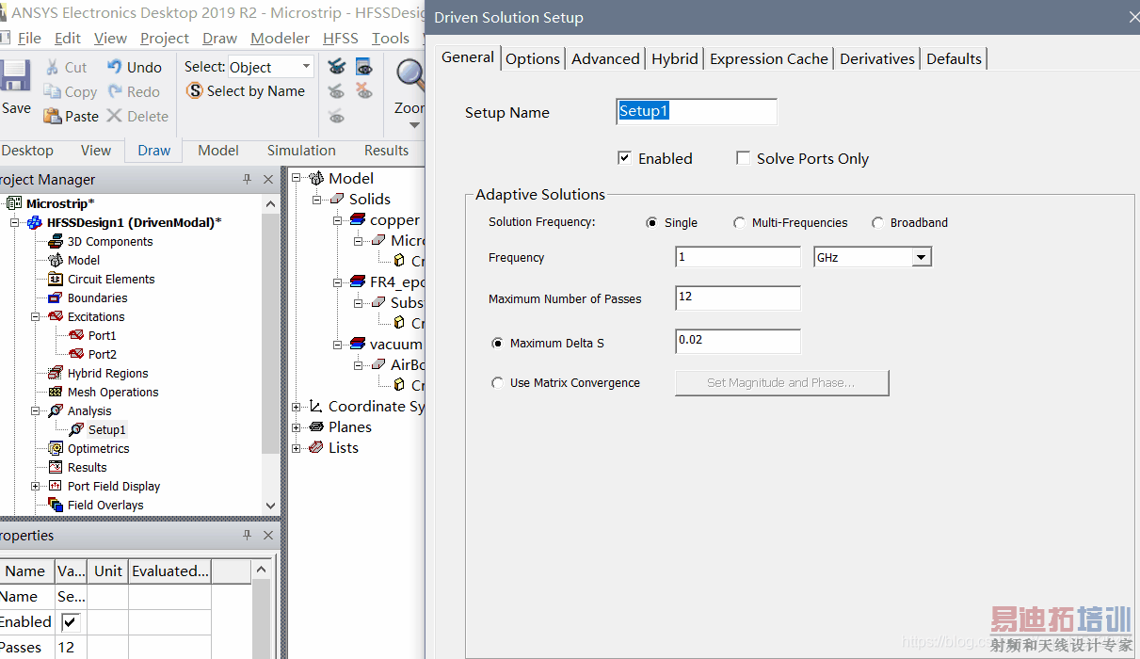The height and width of the screenshot is (659, 1140).
Task: Uncheck the Enabled checkbox in setup dialog
Action: point(624,158)
